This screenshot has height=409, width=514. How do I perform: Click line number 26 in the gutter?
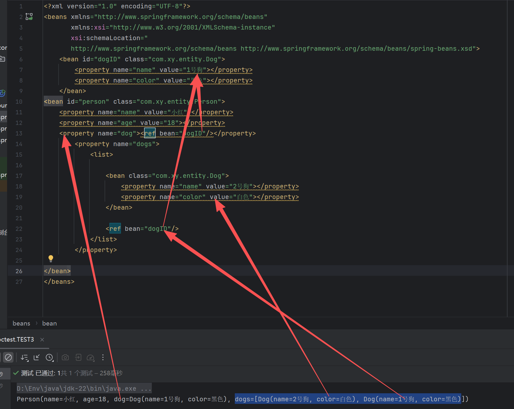[x=19, y=271]
